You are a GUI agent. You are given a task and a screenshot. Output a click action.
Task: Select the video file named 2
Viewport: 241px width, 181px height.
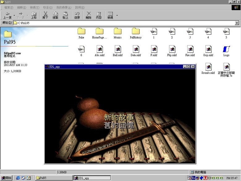click(172, 31)
